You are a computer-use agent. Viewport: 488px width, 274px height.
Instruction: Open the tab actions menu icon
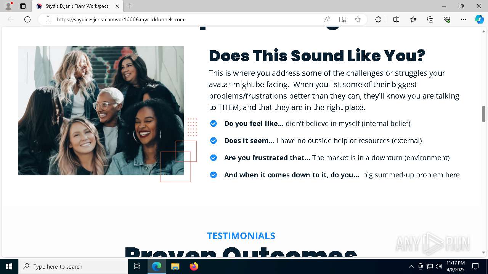pyautogui.click(x=23, y=6)
